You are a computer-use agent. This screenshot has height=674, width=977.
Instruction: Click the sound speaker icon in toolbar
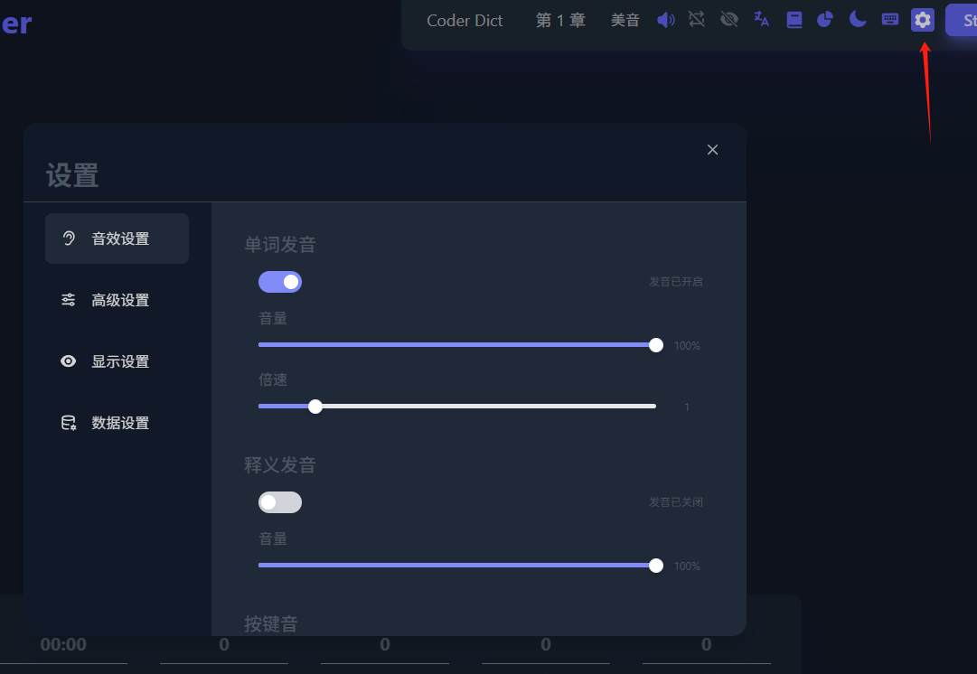(x=665, y=20)
